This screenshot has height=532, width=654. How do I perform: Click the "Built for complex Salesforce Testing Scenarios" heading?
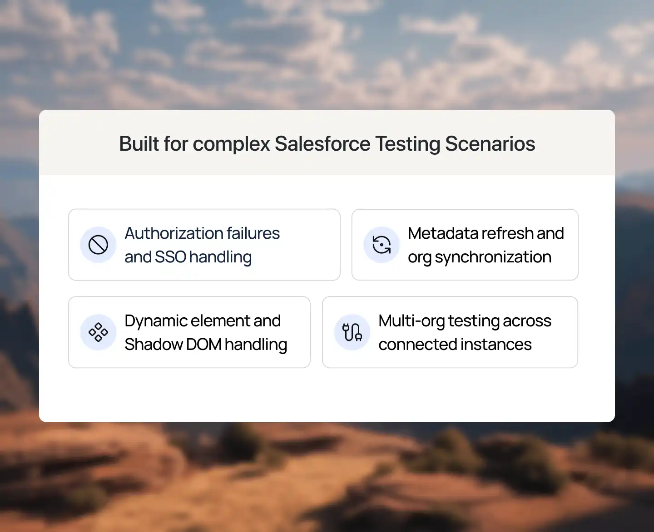pos(327,144)
